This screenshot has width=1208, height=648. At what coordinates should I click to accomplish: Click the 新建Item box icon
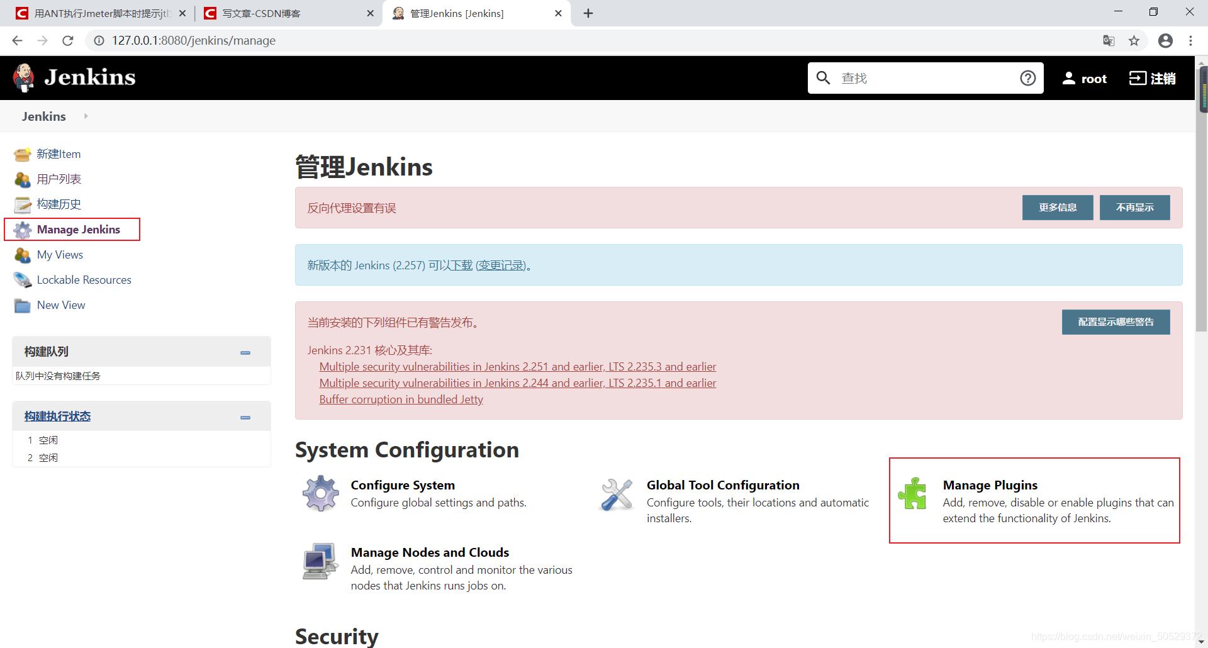click(23, 154)
